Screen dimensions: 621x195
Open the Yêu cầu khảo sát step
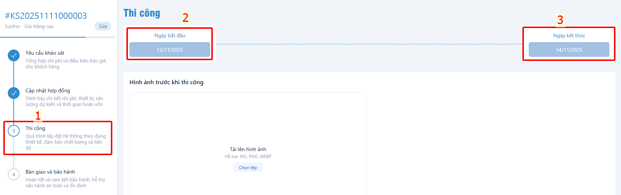[45, 53]
